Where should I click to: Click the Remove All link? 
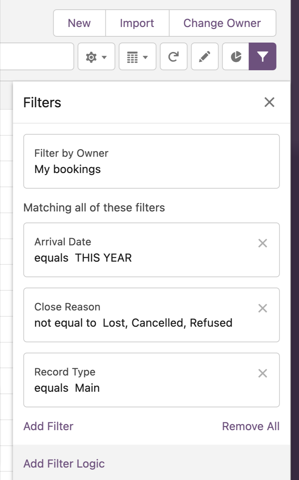251,426
